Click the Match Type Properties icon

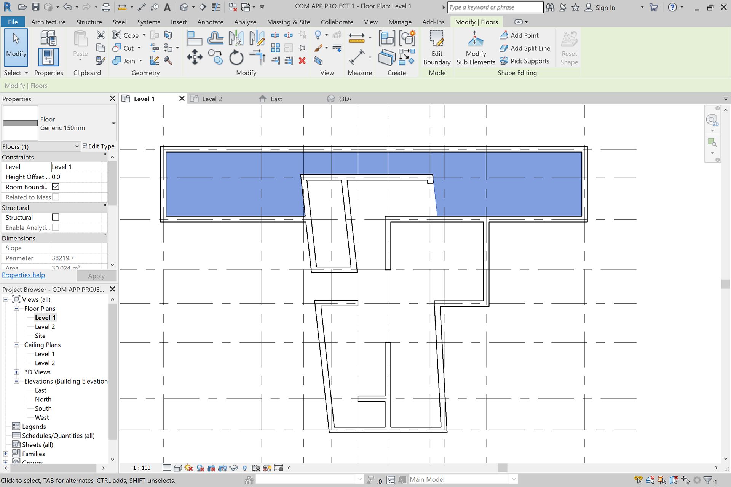[x=101, y=60]
